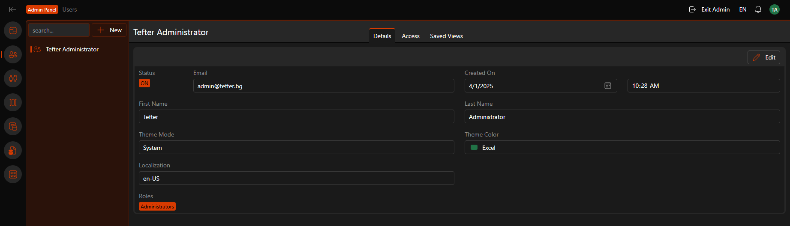
Task: Open the Theme Mode System selector
Action: [x=296, y=147]
